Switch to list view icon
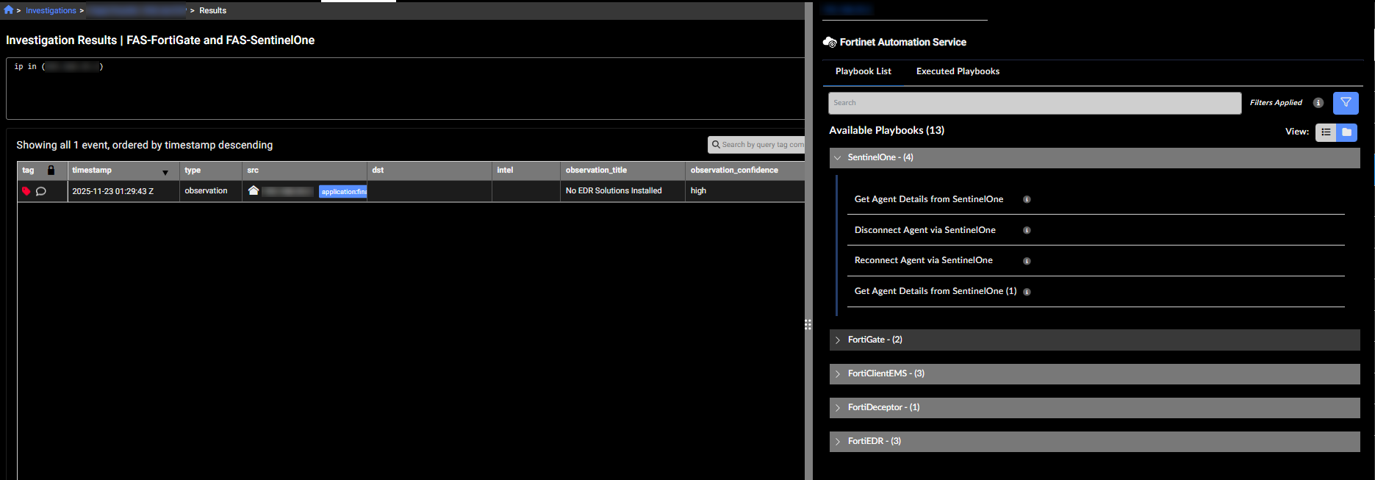This screenshot has width=1375, height=480. [x=1326, y=132]
